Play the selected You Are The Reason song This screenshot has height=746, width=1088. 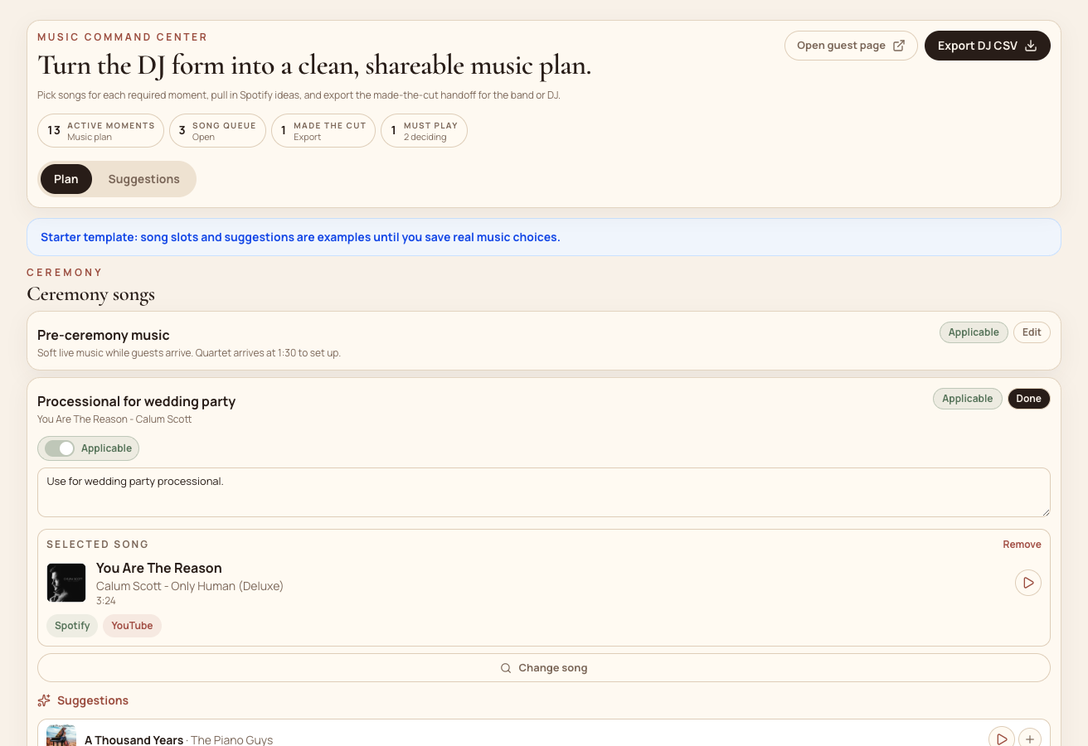click(x=1028, y=583)
